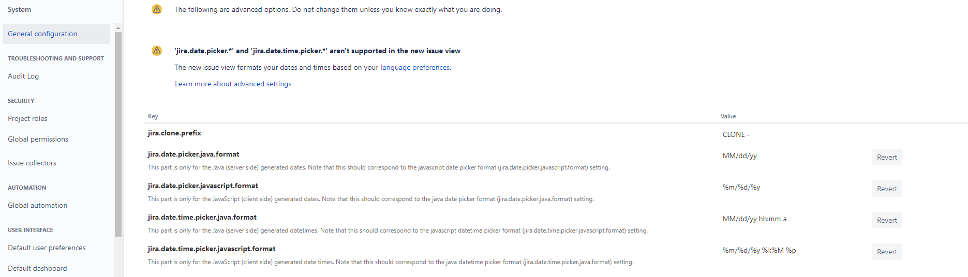The height and width of the screenshot is (277, 968).
Task: Click the date picker warning triangle icon
Action: coord(157,51)
